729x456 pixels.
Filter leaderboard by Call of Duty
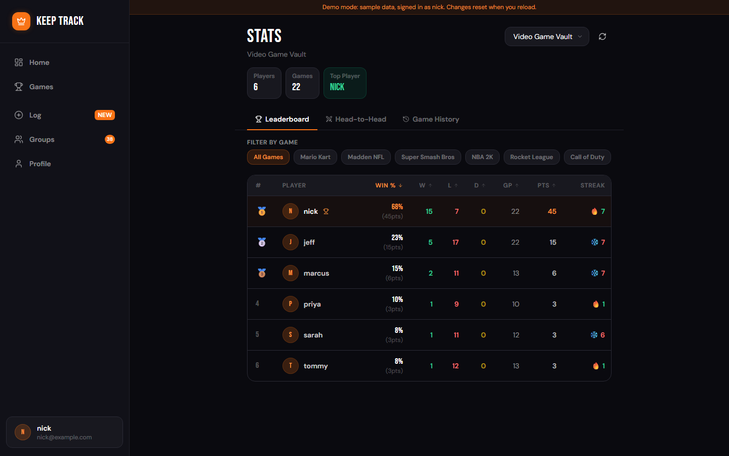pyautogui.click(x=587, y=157)
